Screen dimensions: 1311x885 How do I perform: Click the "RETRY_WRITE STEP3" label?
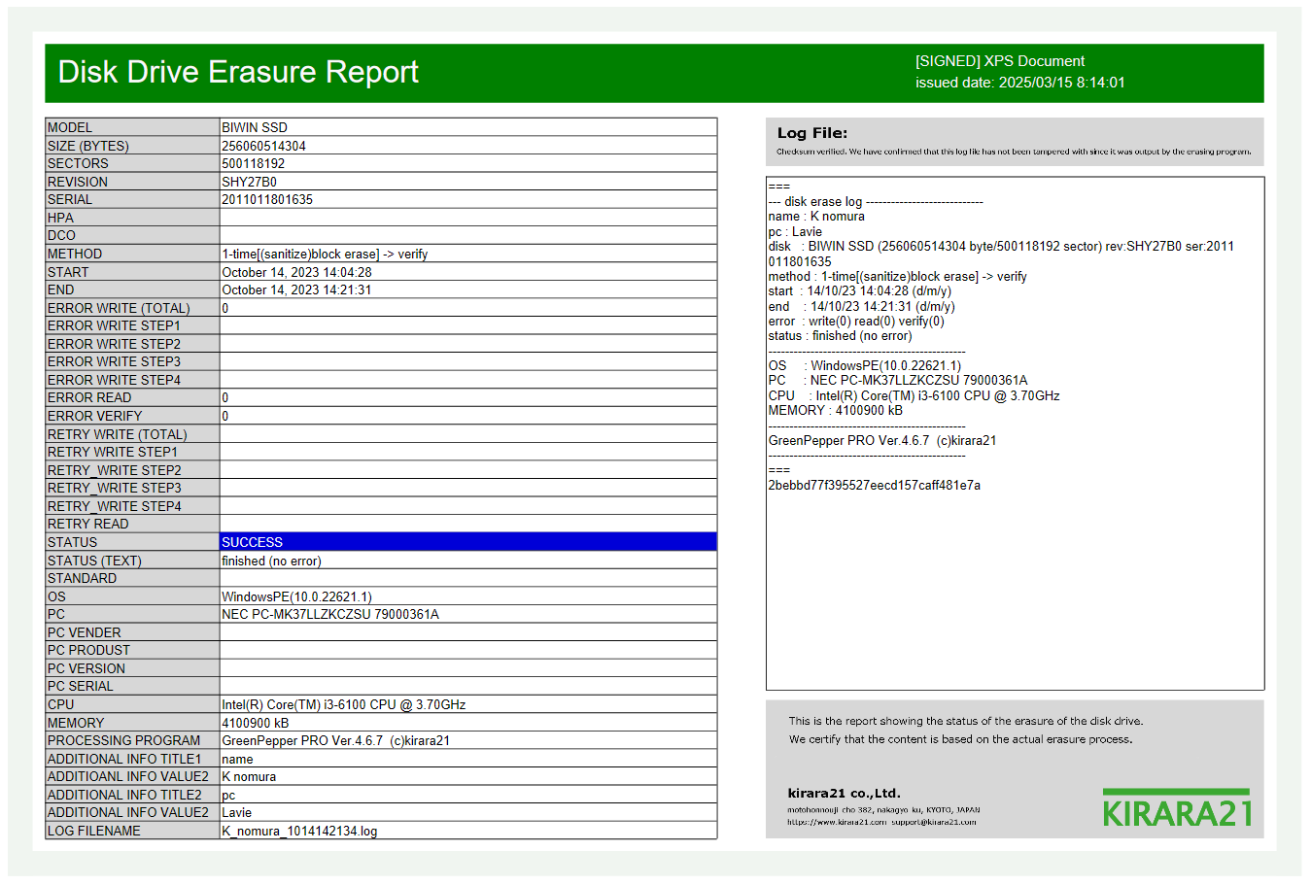(132, 488)
